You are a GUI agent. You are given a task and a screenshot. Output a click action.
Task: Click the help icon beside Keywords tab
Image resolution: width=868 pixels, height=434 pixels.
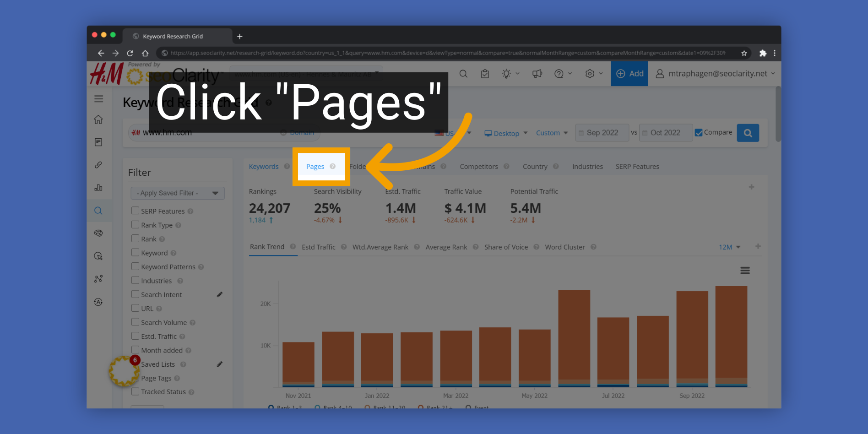[x=287, y=167]
